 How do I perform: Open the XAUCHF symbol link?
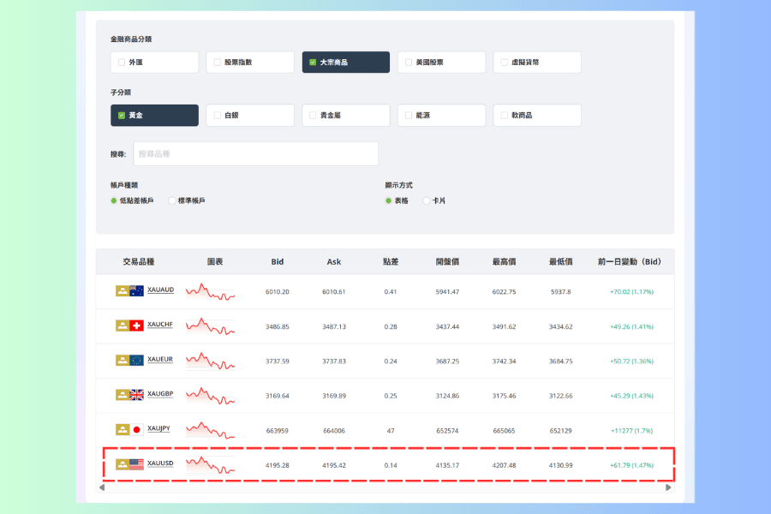(160, 325)
